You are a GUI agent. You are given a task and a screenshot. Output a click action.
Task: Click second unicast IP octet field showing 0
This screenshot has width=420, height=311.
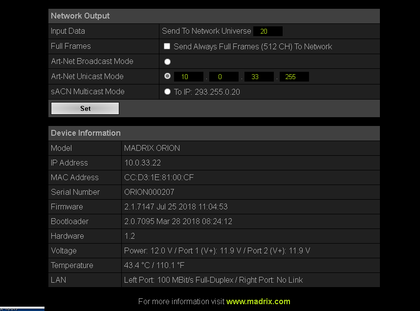[223, 77]
